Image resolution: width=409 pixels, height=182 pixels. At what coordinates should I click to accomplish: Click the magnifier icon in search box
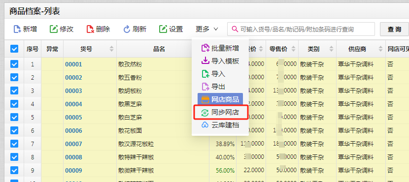point(235,29)
